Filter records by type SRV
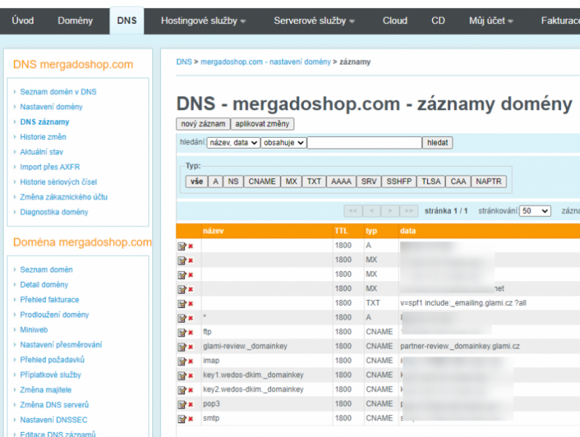Image resolution: width=580 pixels, height=437 pixels. pos(369,181)
